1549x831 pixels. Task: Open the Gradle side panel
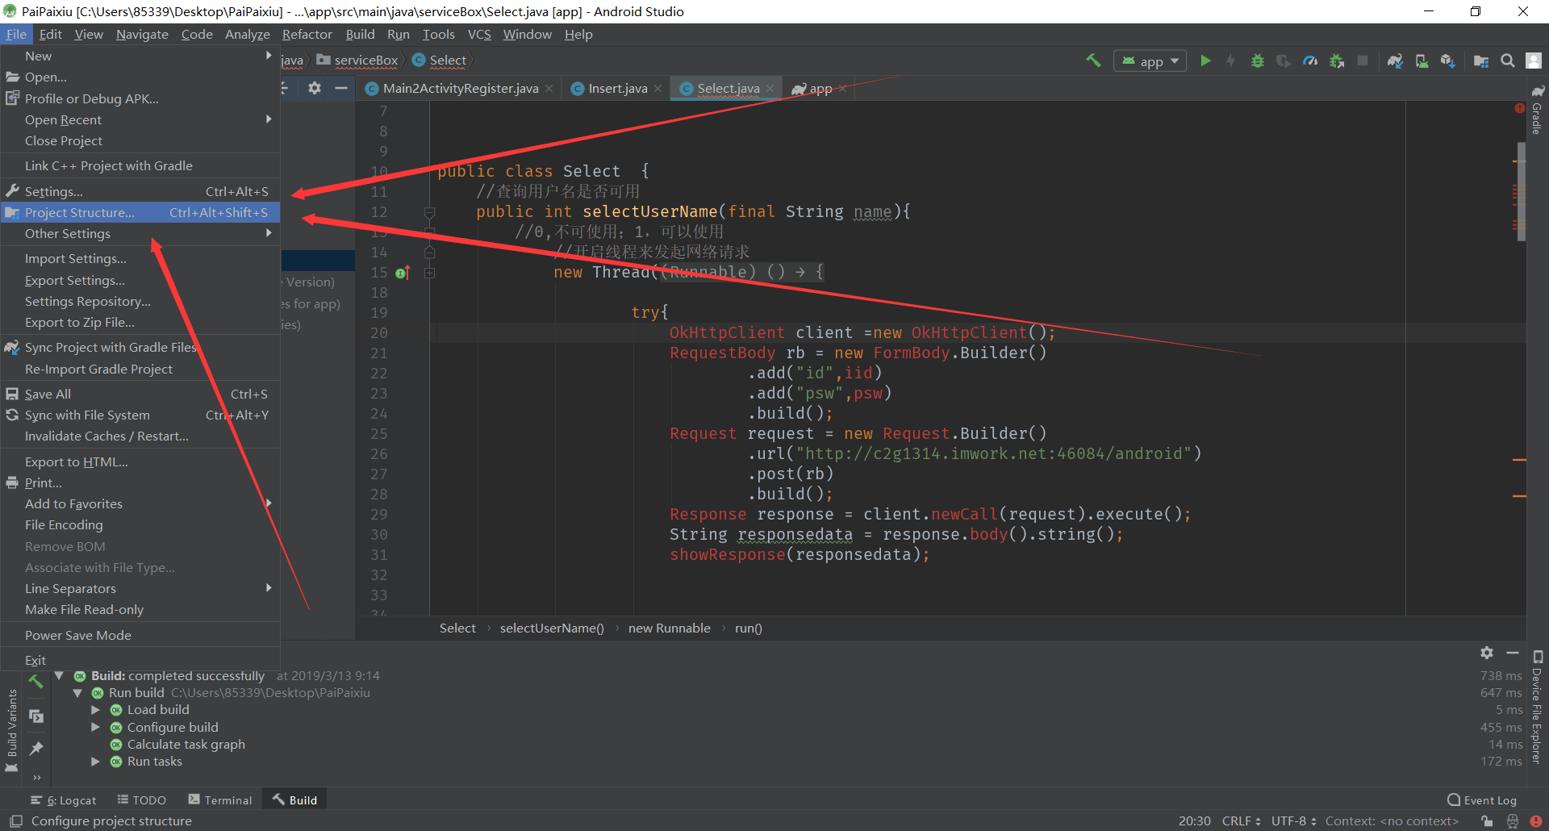pyautogui.click(x=1537, y=110)
